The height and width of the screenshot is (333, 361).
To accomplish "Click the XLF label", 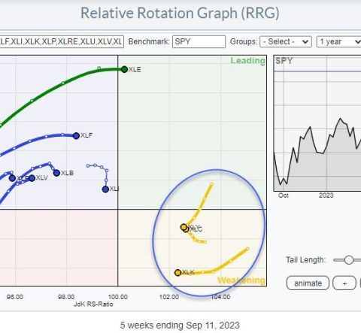I will click(x=86, y=135).
